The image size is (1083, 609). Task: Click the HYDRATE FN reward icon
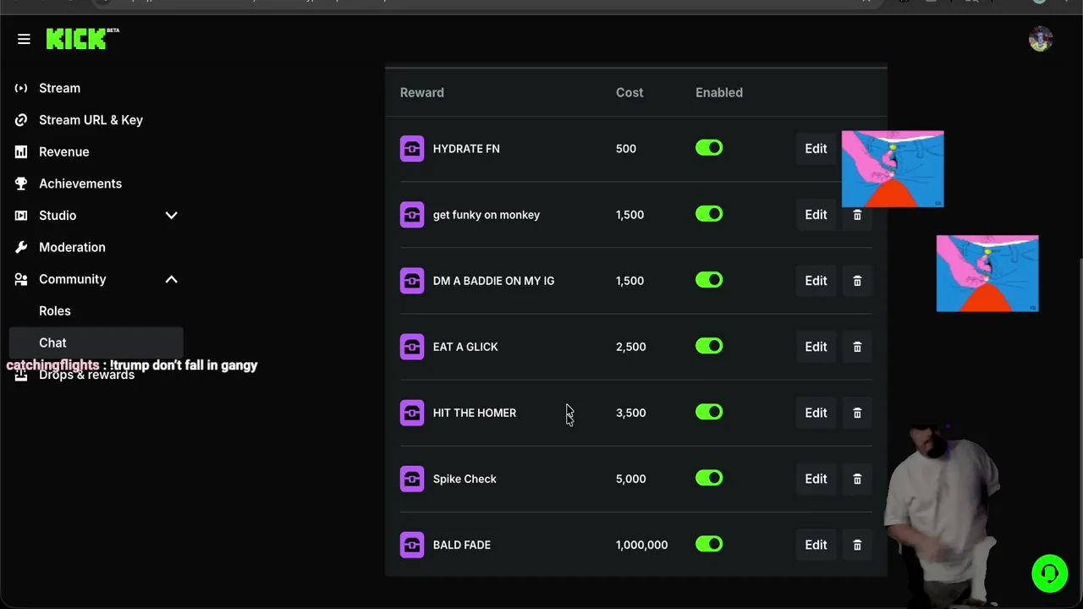[x=412, y=149]
